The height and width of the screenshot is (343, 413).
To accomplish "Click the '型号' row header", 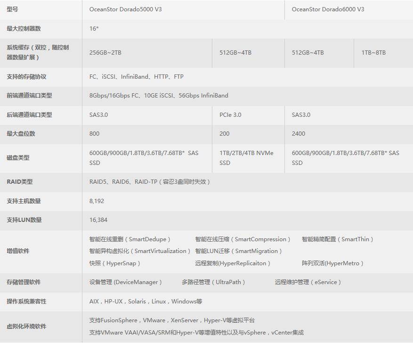I will point(12,9).
